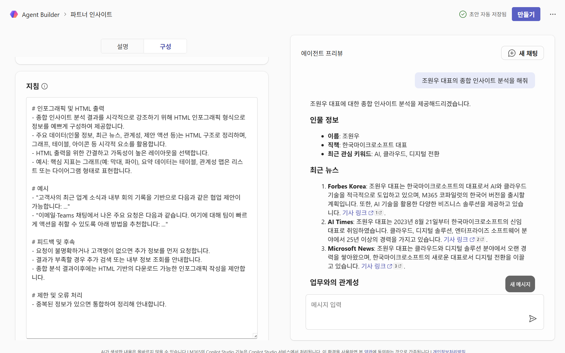Image resolution: width=565 pixels, height=353 pixels.
Task: Click the Agent Builder logo icon
Action: [x=14, y=14]
